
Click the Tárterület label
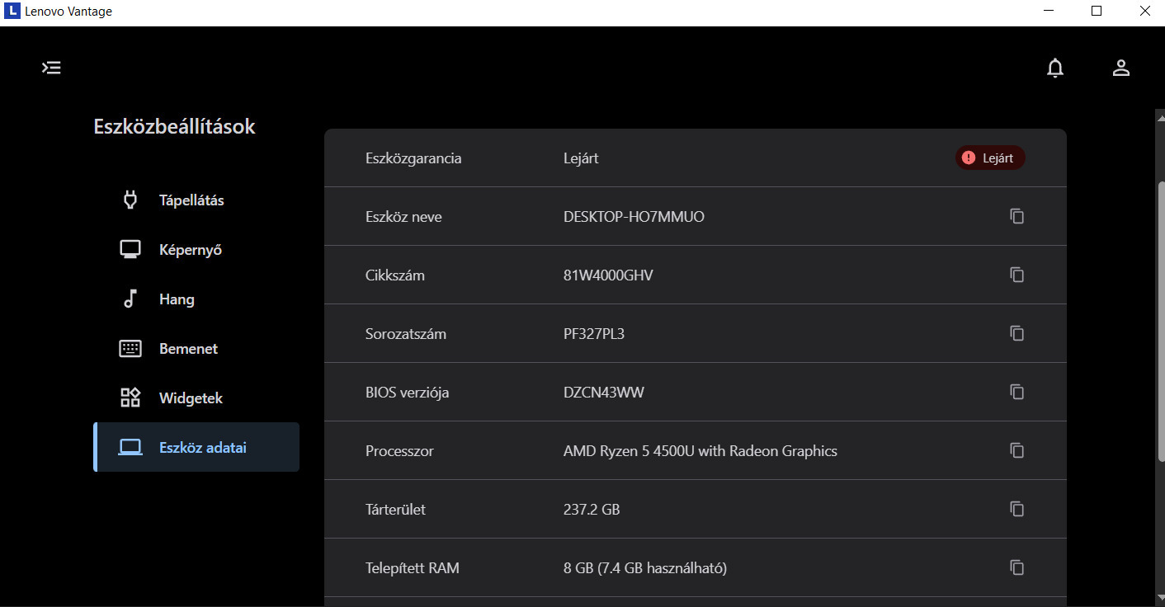[x=395, y=510]
